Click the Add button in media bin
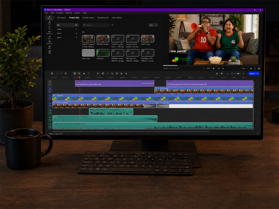This screenshot has width=279, height=209. tap(151, 25)
